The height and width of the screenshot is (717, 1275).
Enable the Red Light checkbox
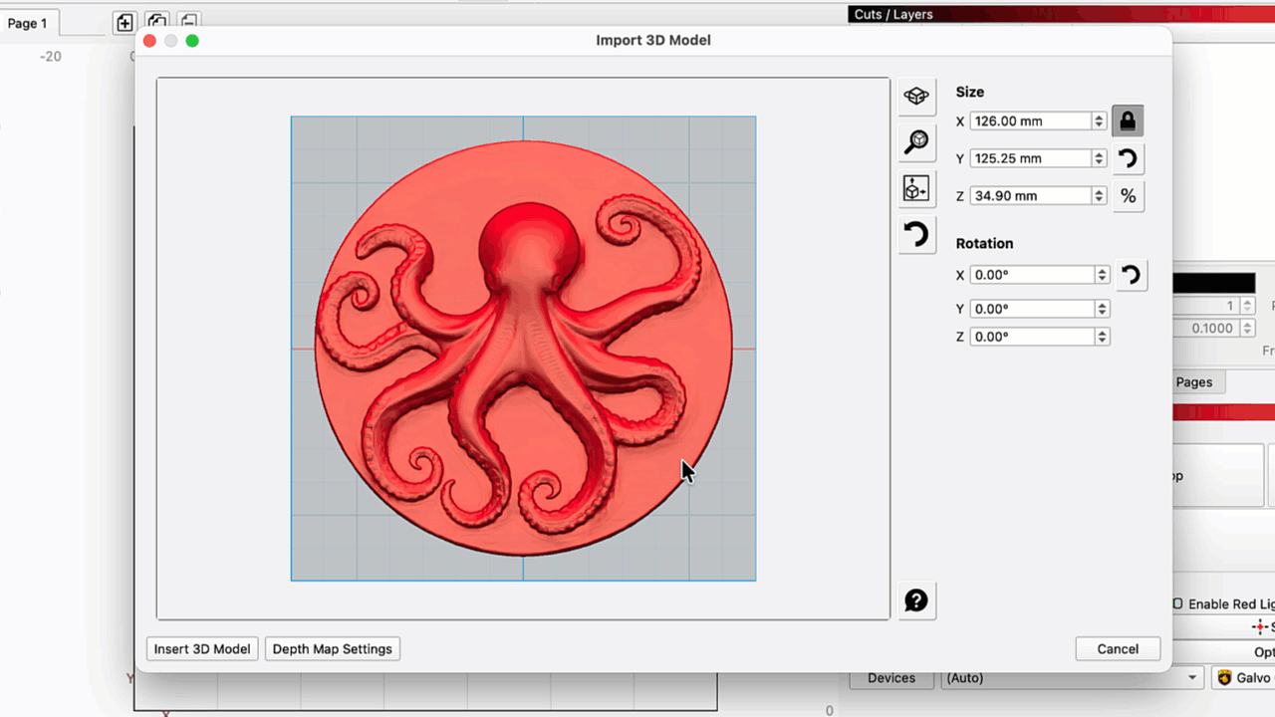click(x=1177, y=603)
